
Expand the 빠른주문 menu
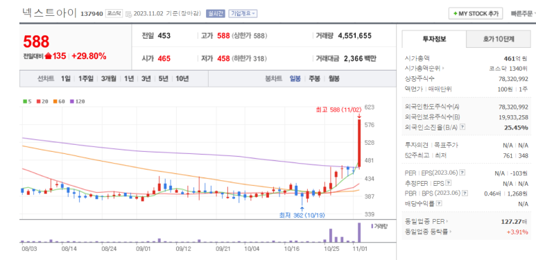pyautogui.click(x=523, y=14)
